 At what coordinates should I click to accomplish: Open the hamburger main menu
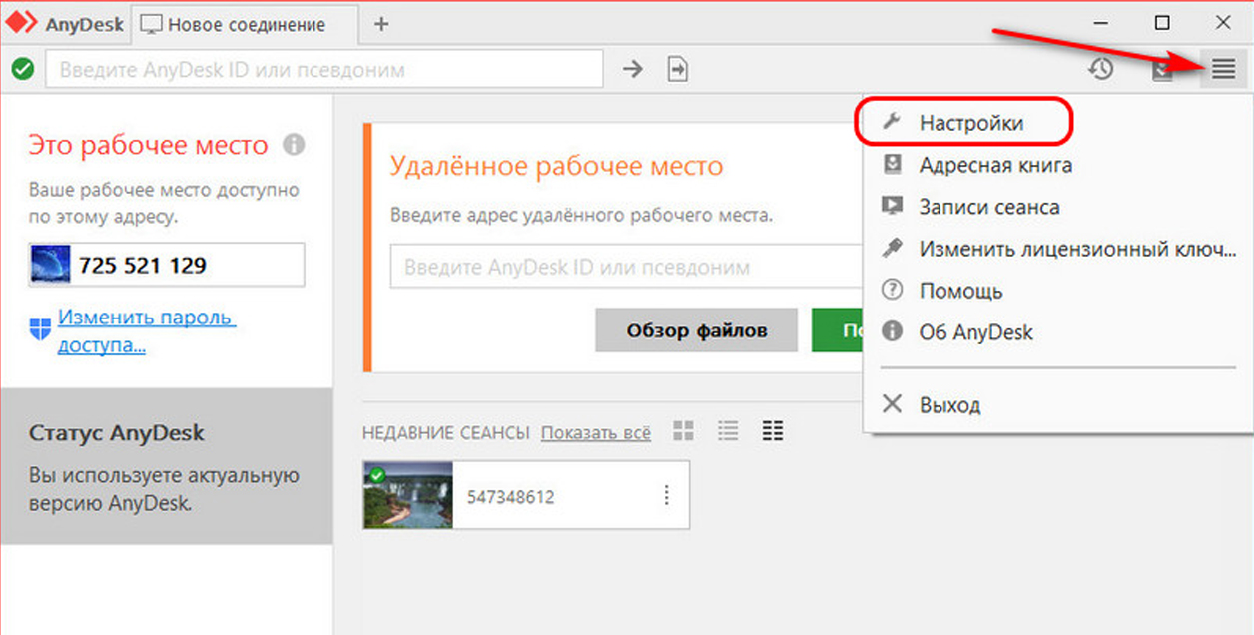click(x=1223, y=69)
